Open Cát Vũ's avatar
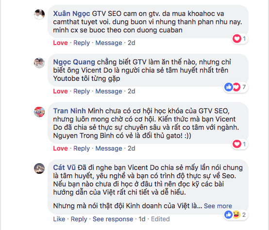269x230 pixels. click(39, 169)
